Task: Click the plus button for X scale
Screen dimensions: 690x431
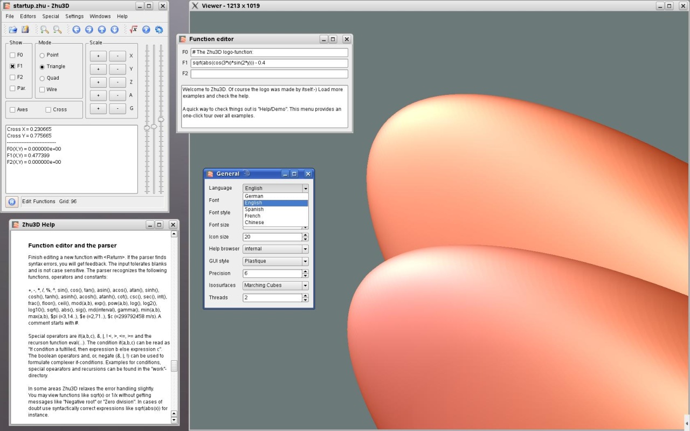Action: point(98,56)
